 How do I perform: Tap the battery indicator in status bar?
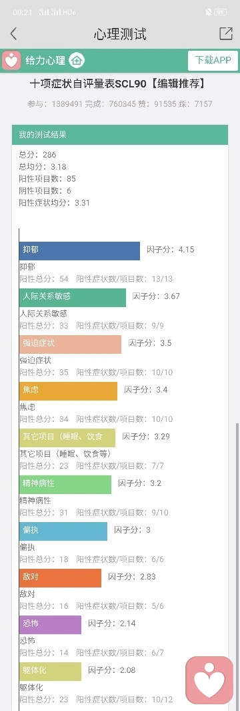[221, 12]
